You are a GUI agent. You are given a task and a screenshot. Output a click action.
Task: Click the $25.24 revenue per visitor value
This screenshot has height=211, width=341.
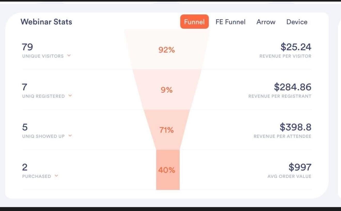[x=296, y=47]
